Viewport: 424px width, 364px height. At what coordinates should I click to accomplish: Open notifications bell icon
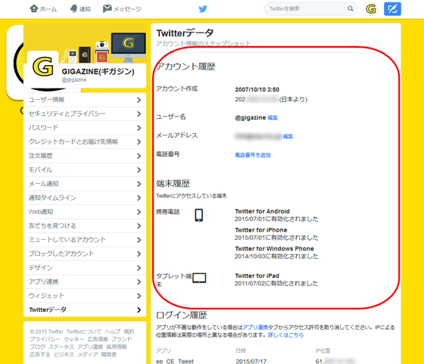(73, 8)
